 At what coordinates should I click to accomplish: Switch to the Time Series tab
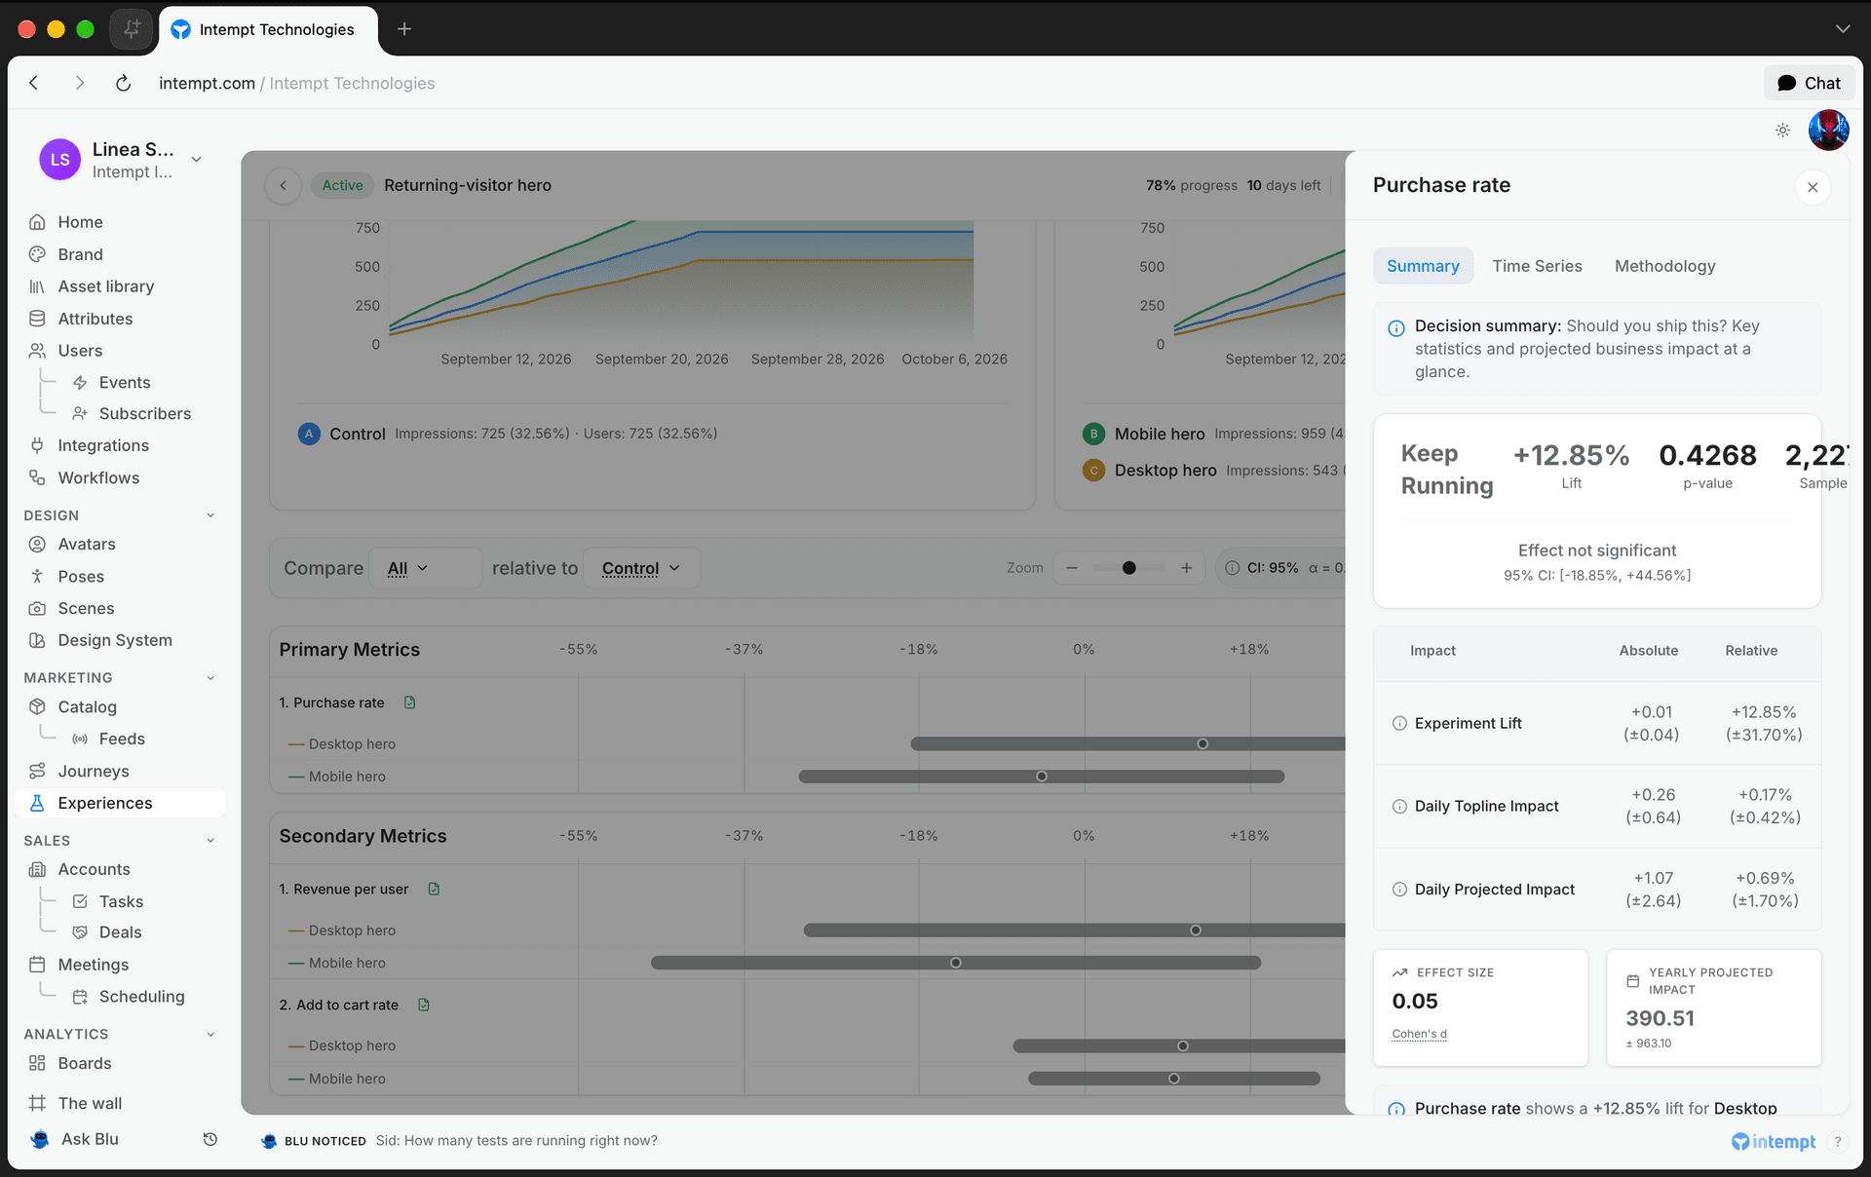point(1537,266)
